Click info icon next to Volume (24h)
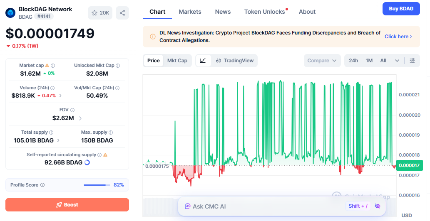This screenshot has width=430, height=221. click(52, 88)
